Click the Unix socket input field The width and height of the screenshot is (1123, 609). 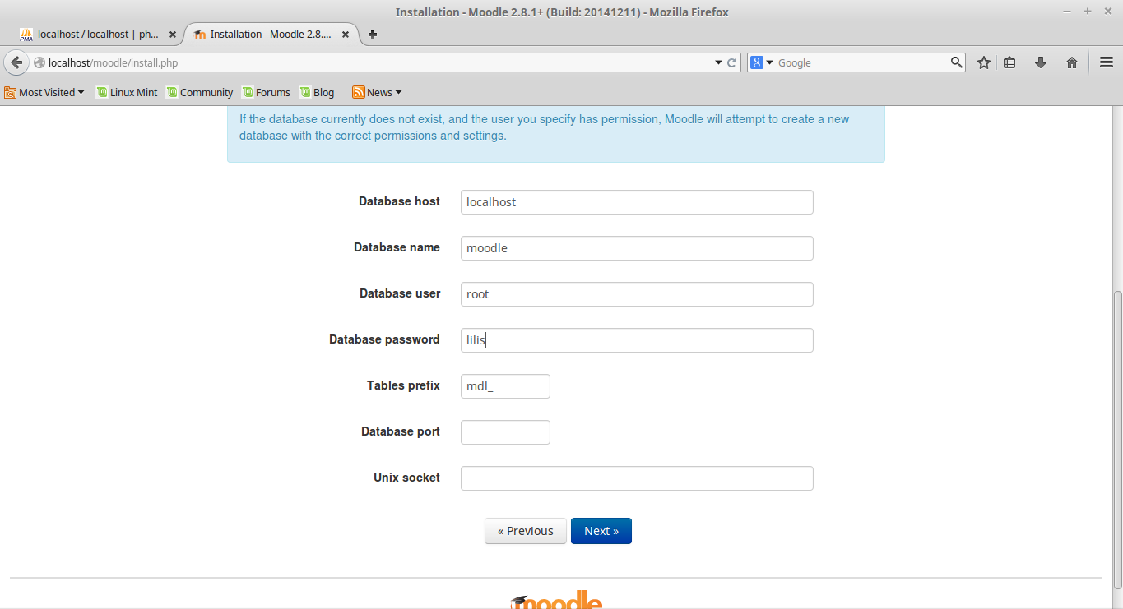[x=636, y=478]
